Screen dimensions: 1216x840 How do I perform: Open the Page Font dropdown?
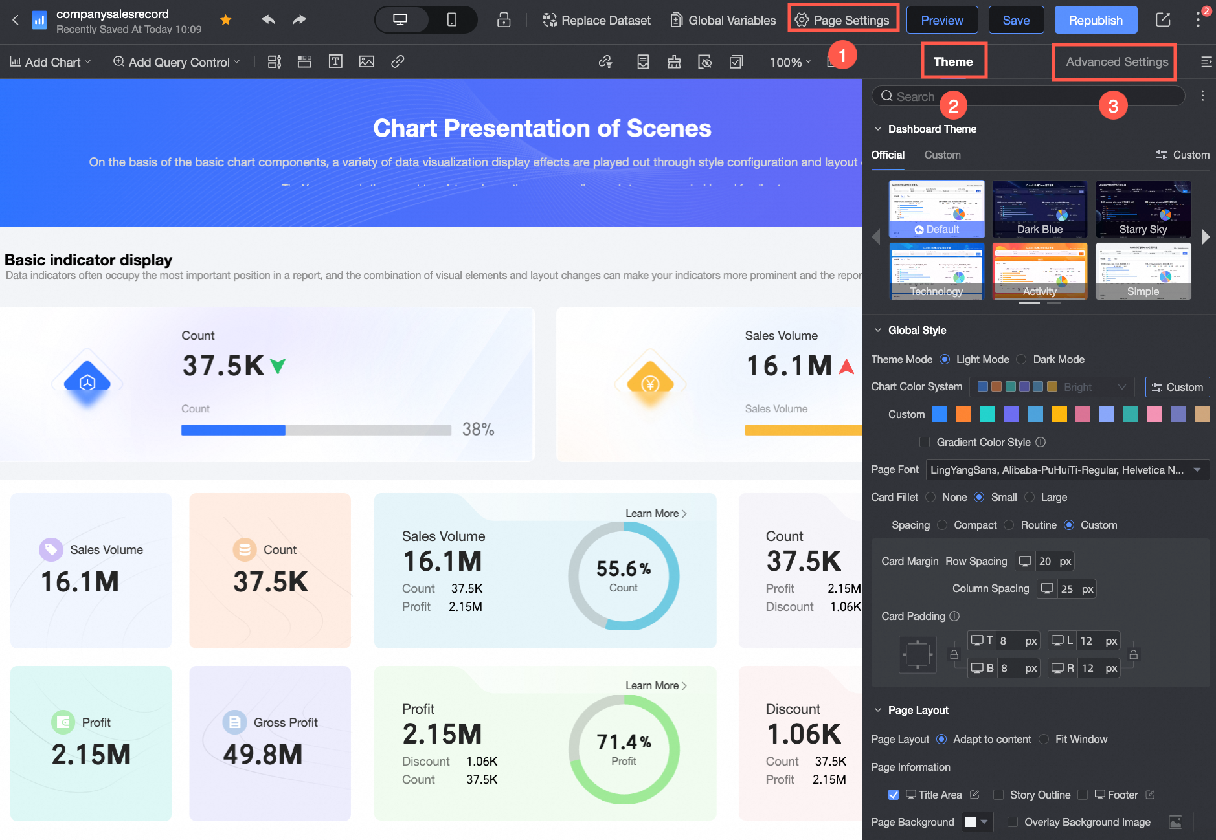click(1068, 470)
